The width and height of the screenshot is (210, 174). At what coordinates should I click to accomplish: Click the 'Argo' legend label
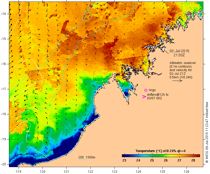(152, 90)
